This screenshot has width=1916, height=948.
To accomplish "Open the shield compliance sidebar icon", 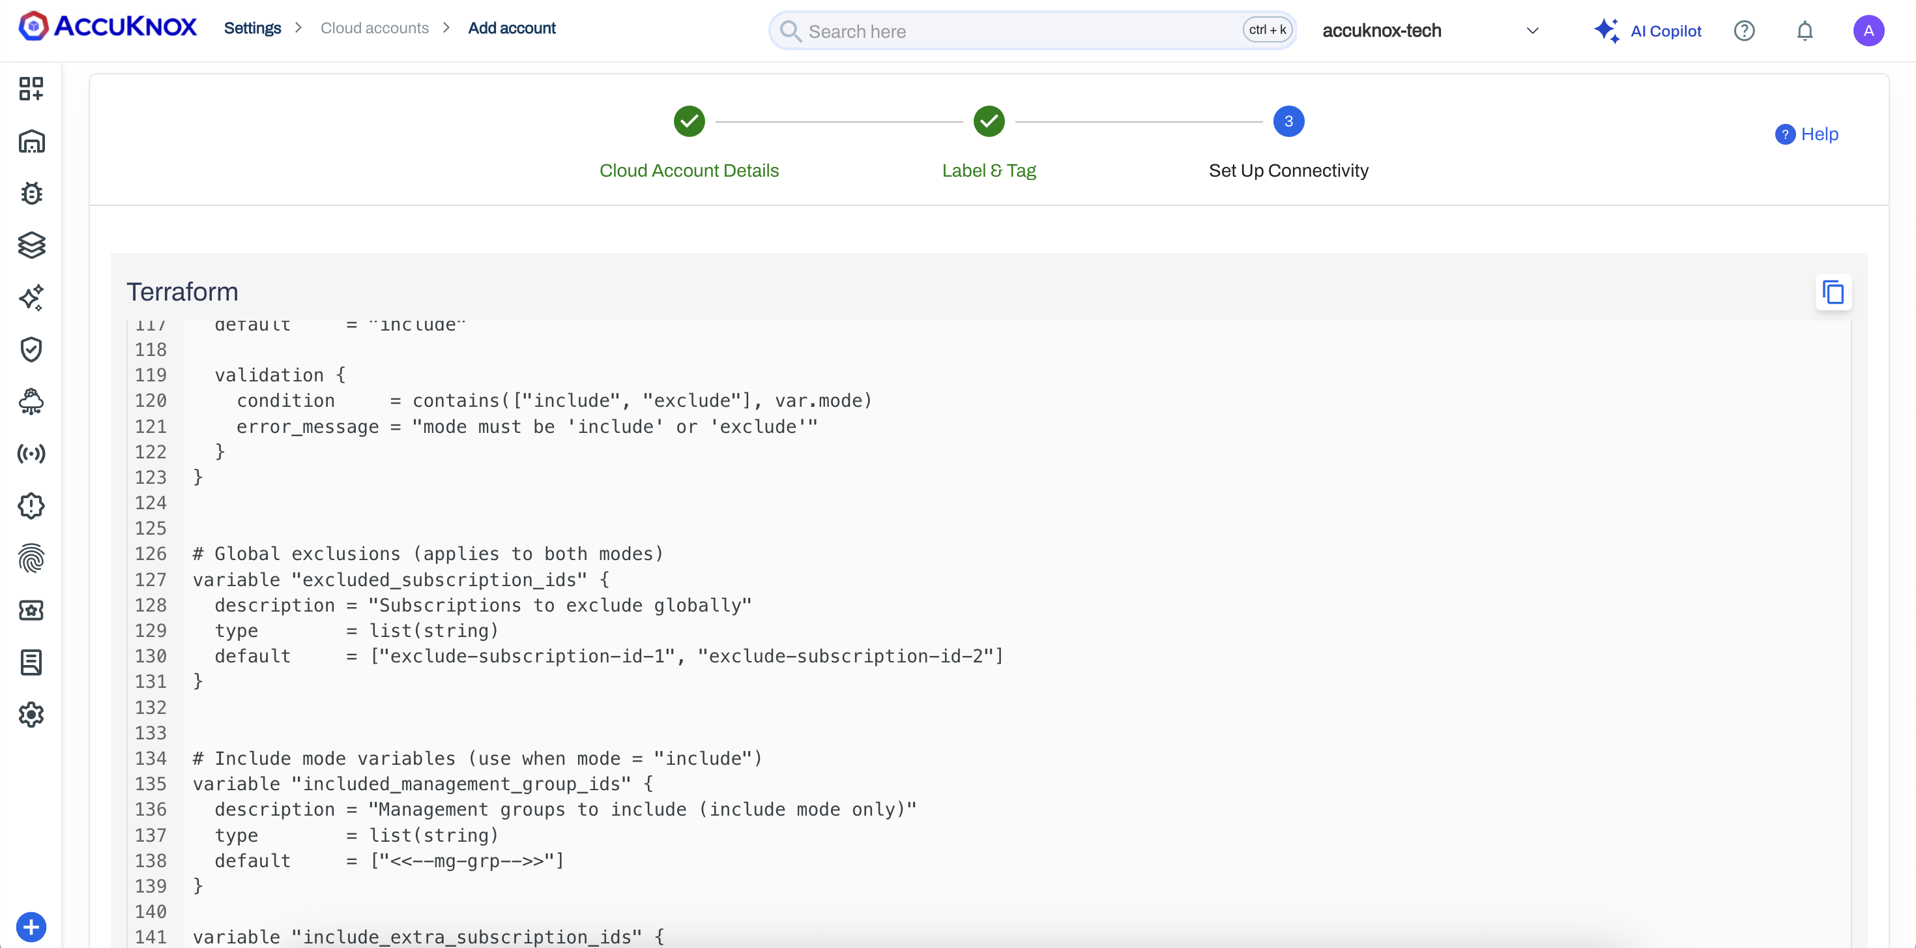I will click(31, 349).
